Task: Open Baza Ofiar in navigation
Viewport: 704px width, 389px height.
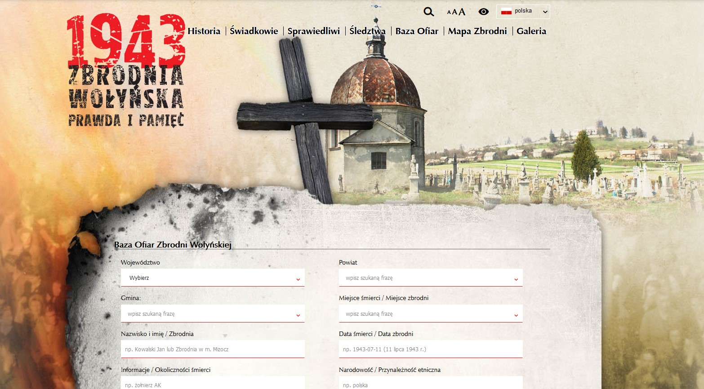Action: [417, 31]
